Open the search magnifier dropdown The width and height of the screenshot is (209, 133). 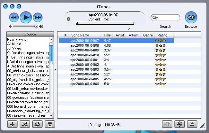155,18
